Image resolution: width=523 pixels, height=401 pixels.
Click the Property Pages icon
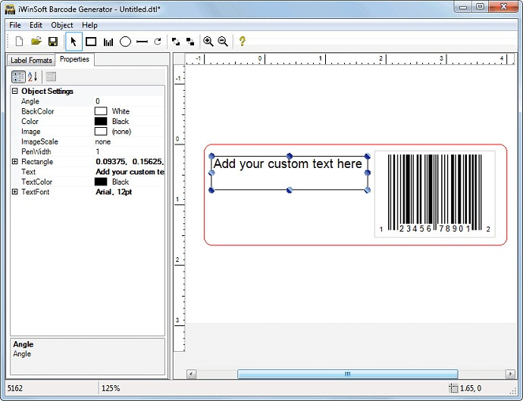(x=51, y=76)
